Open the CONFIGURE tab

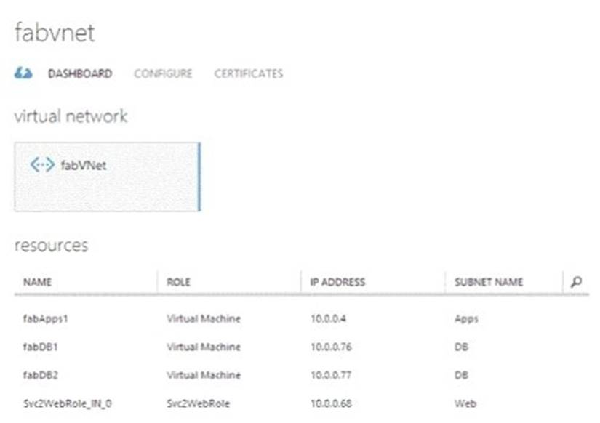click(163, 73)
